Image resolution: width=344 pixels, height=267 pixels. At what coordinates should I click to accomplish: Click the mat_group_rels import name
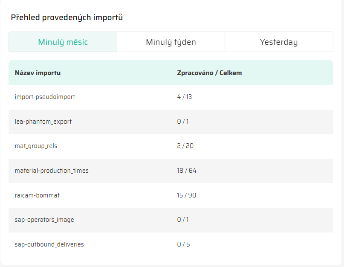[36, 146]
